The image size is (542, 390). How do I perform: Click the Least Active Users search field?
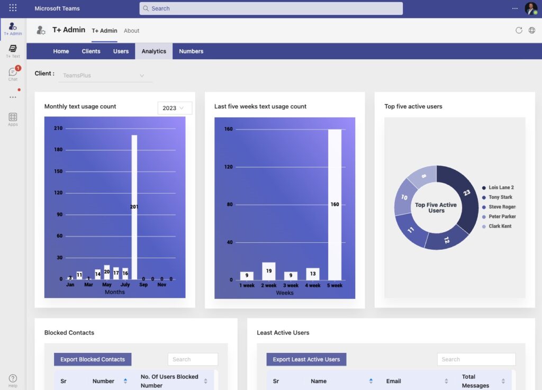click(x=476, y=359)
